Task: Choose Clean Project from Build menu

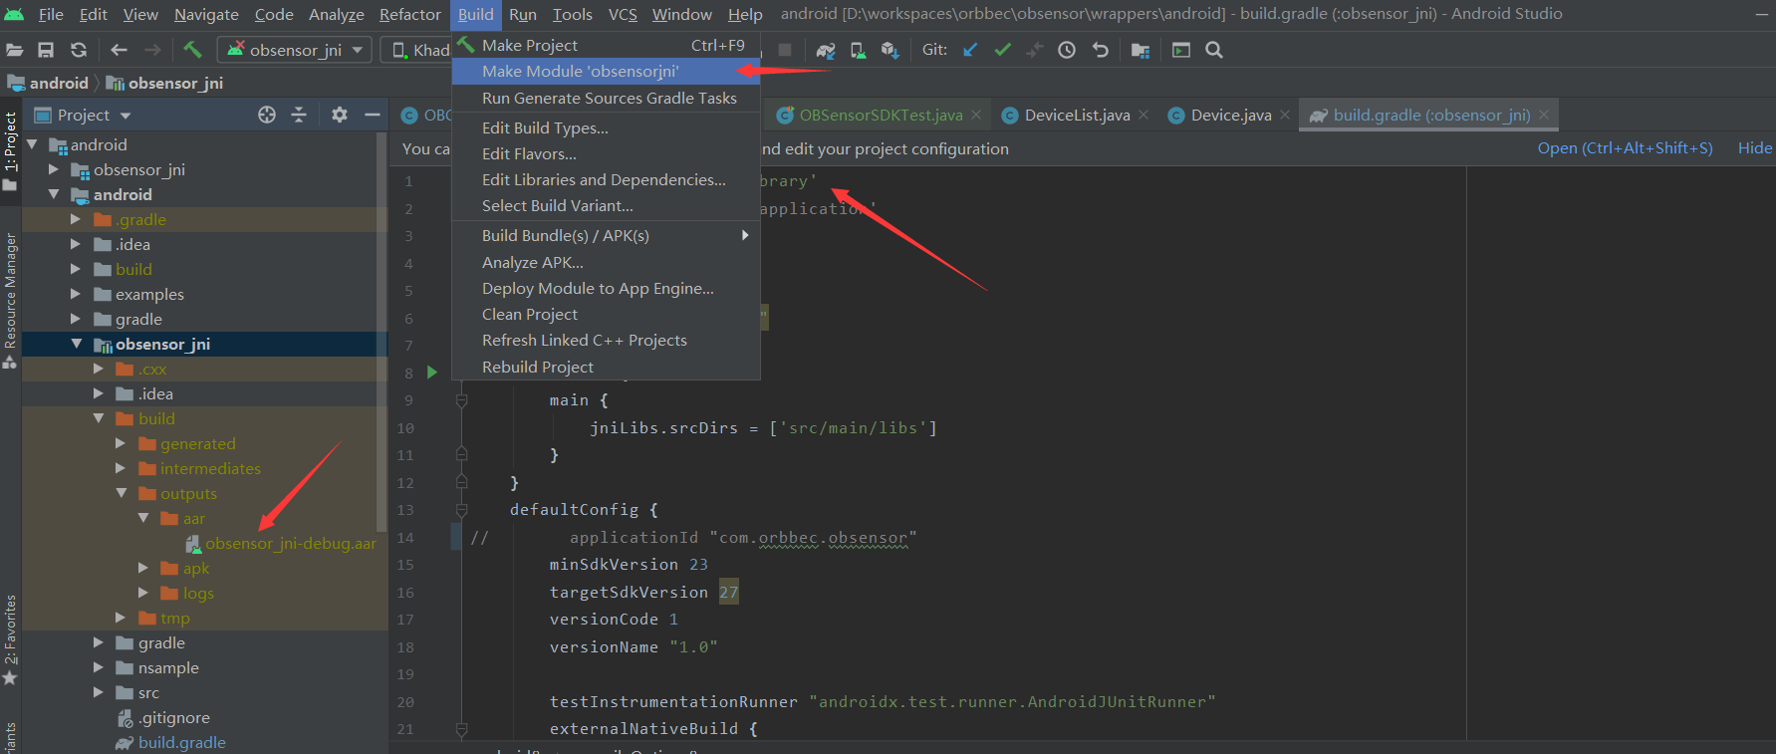Action: 606,314
